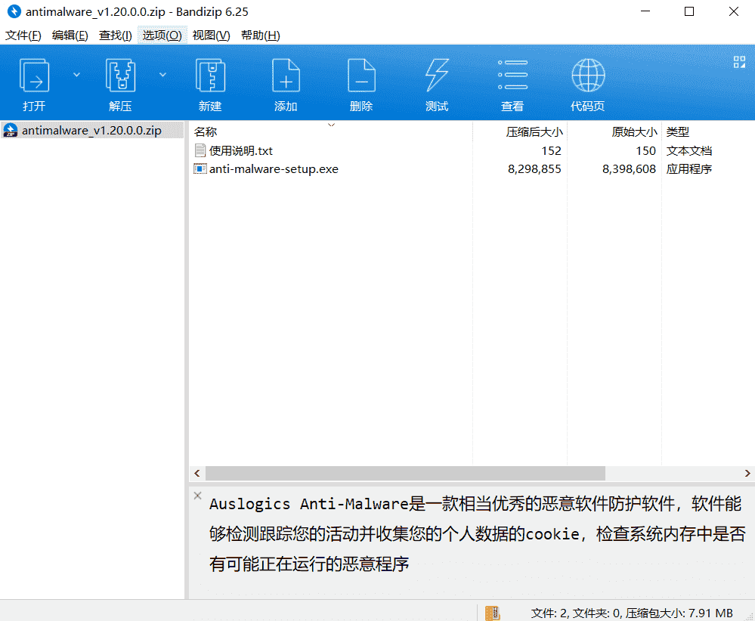Screen dimensions: 755x621
Task: Expand the dropdown arrow next to 打开
Action: (76, 75)
